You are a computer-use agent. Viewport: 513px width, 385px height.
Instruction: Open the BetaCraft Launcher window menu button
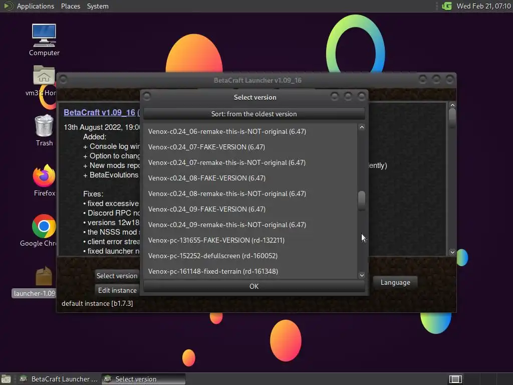(x=64, y=79)
